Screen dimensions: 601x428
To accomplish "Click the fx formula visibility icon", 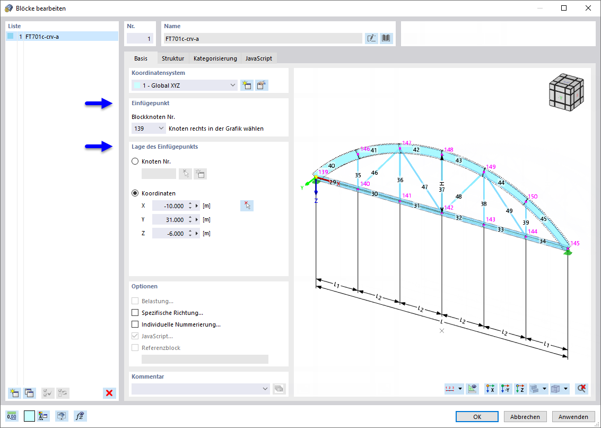I will click(81, 416).
